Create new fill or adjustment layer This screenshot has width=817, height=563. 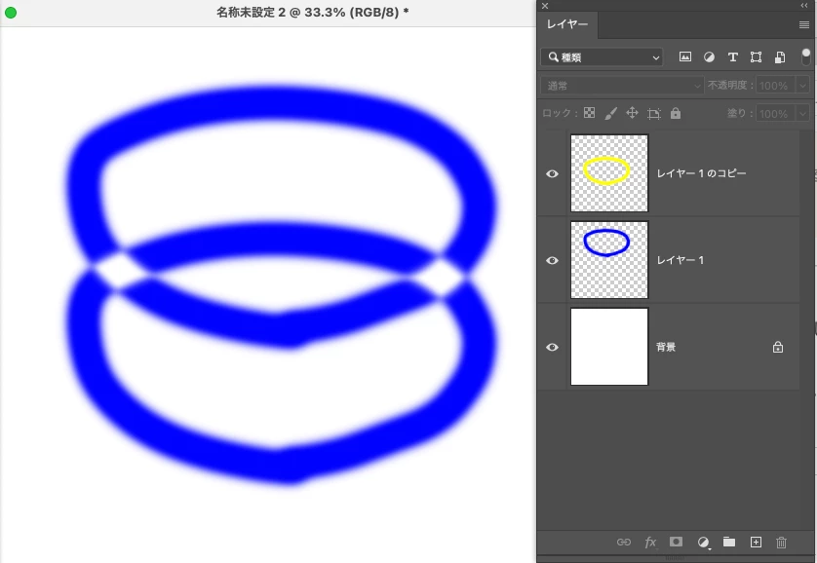tap(703, 543)
